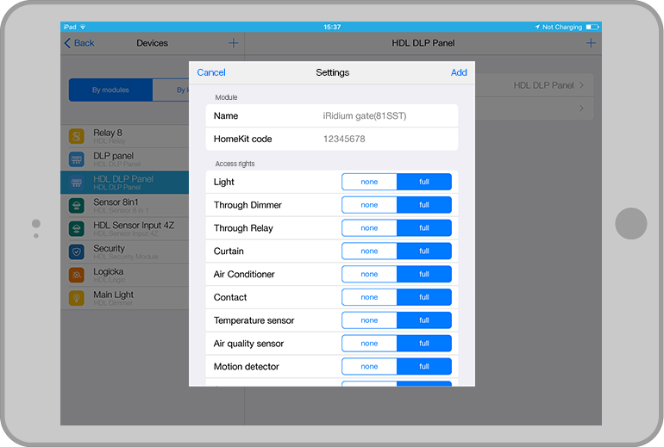Image resolution: width=664 pixels, height=447 pixels.
Task: Select the By modules tab
Action: point(110,90)
